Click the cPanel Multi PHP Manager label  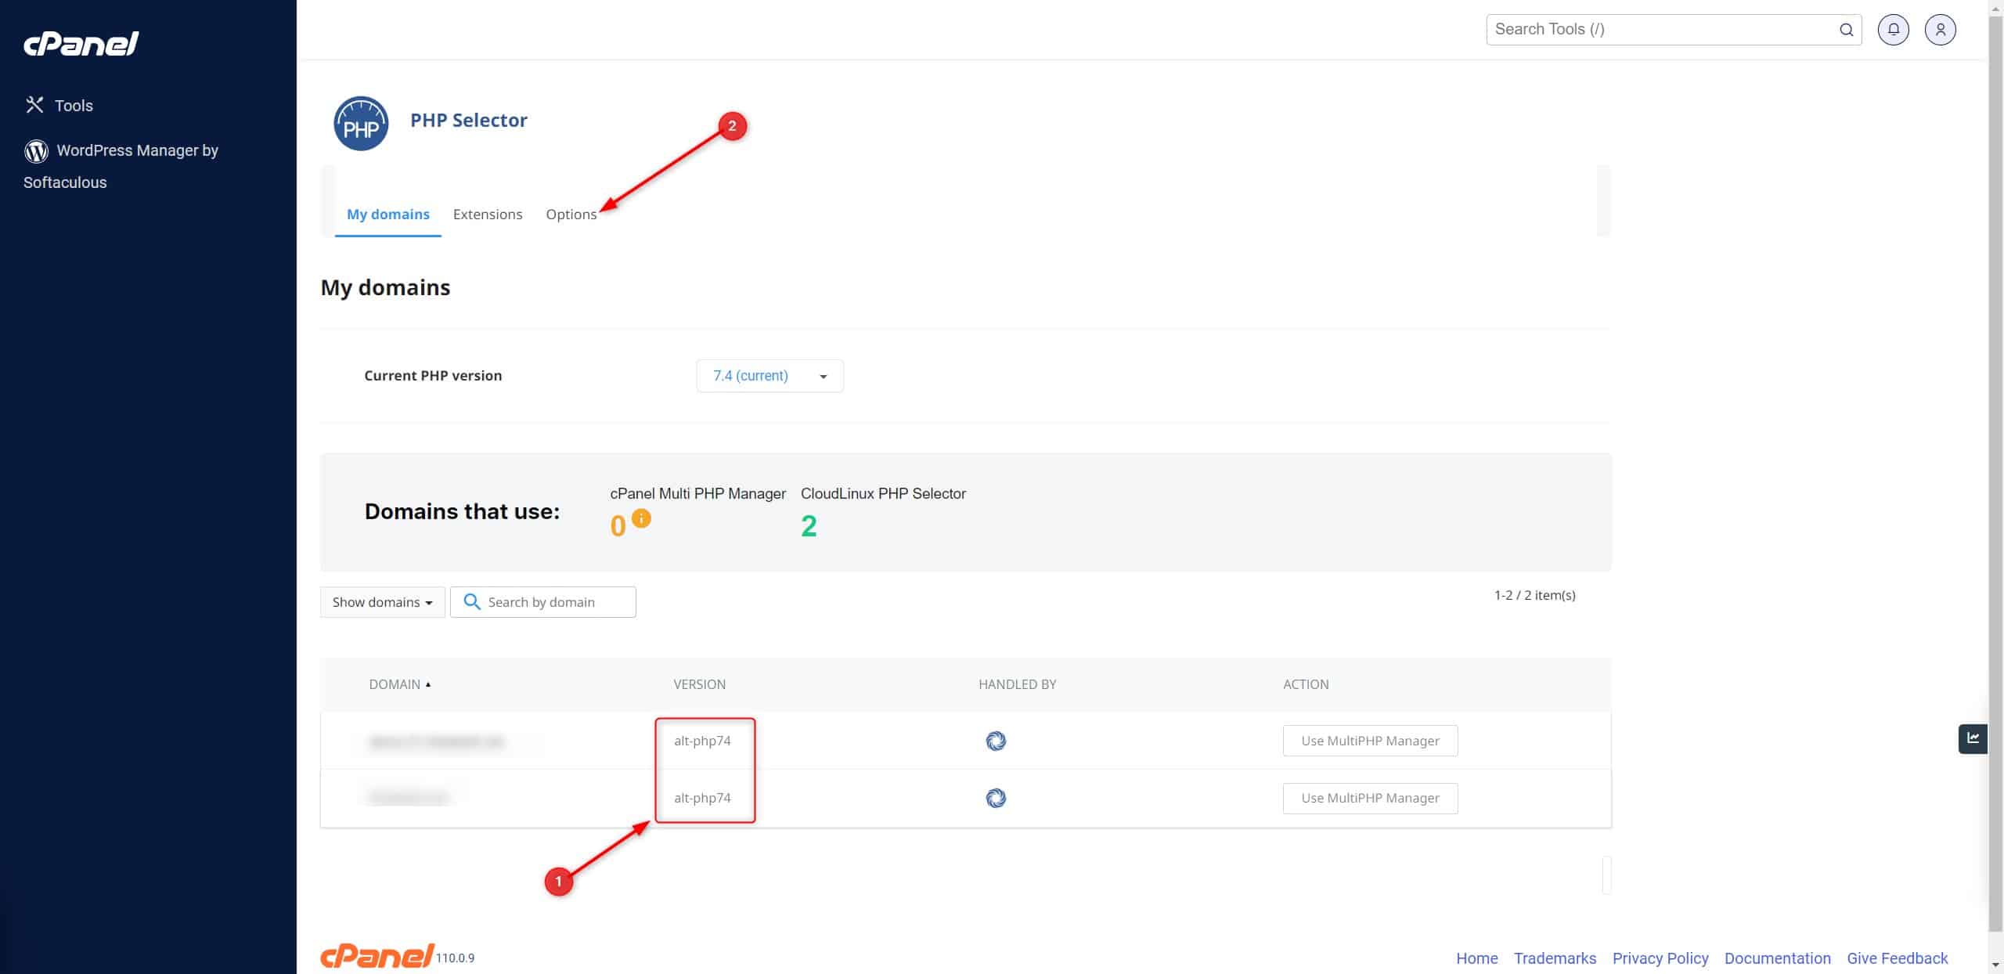[698, 494]
